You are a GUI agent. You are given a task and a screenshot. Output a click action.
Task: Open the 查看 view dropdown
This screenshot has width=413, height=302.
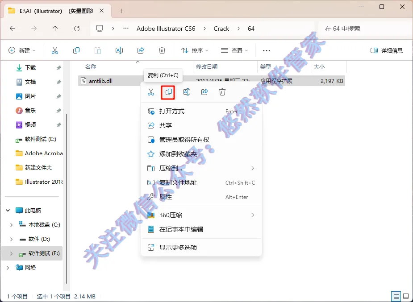pos(234,50)
